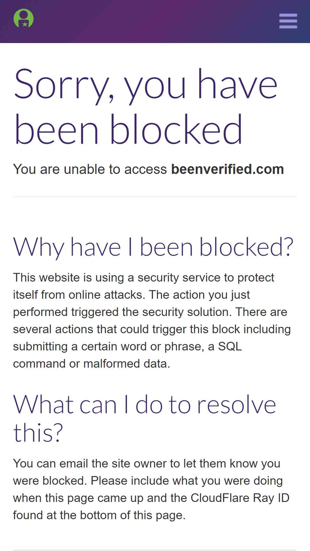Click the 'performed triggered the security solution' line
The width and height of the screenshot is (310, 551).
coord(150,312)
